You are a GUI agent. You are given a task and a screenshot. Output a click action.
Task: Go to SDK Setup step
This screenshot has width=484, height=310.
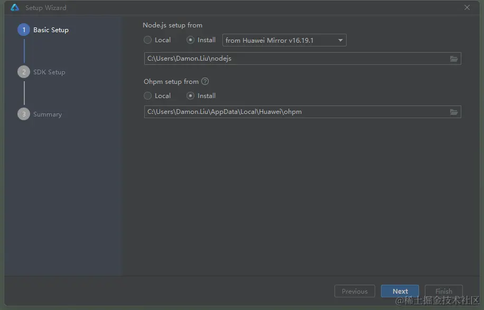point(41,72)
